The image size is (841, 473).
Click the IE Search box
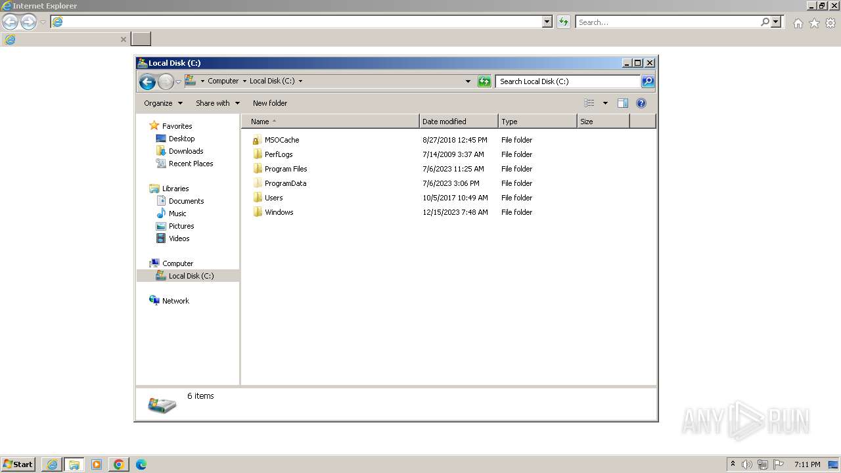tap(668, 22)
